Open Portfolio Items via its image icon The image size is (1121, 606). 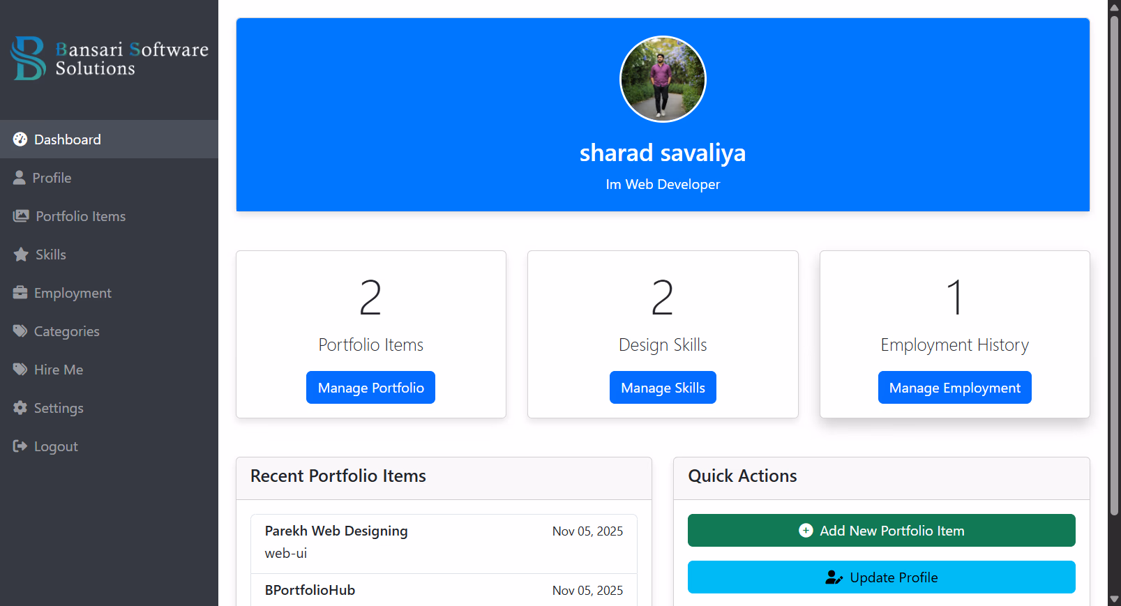point(20,215)
